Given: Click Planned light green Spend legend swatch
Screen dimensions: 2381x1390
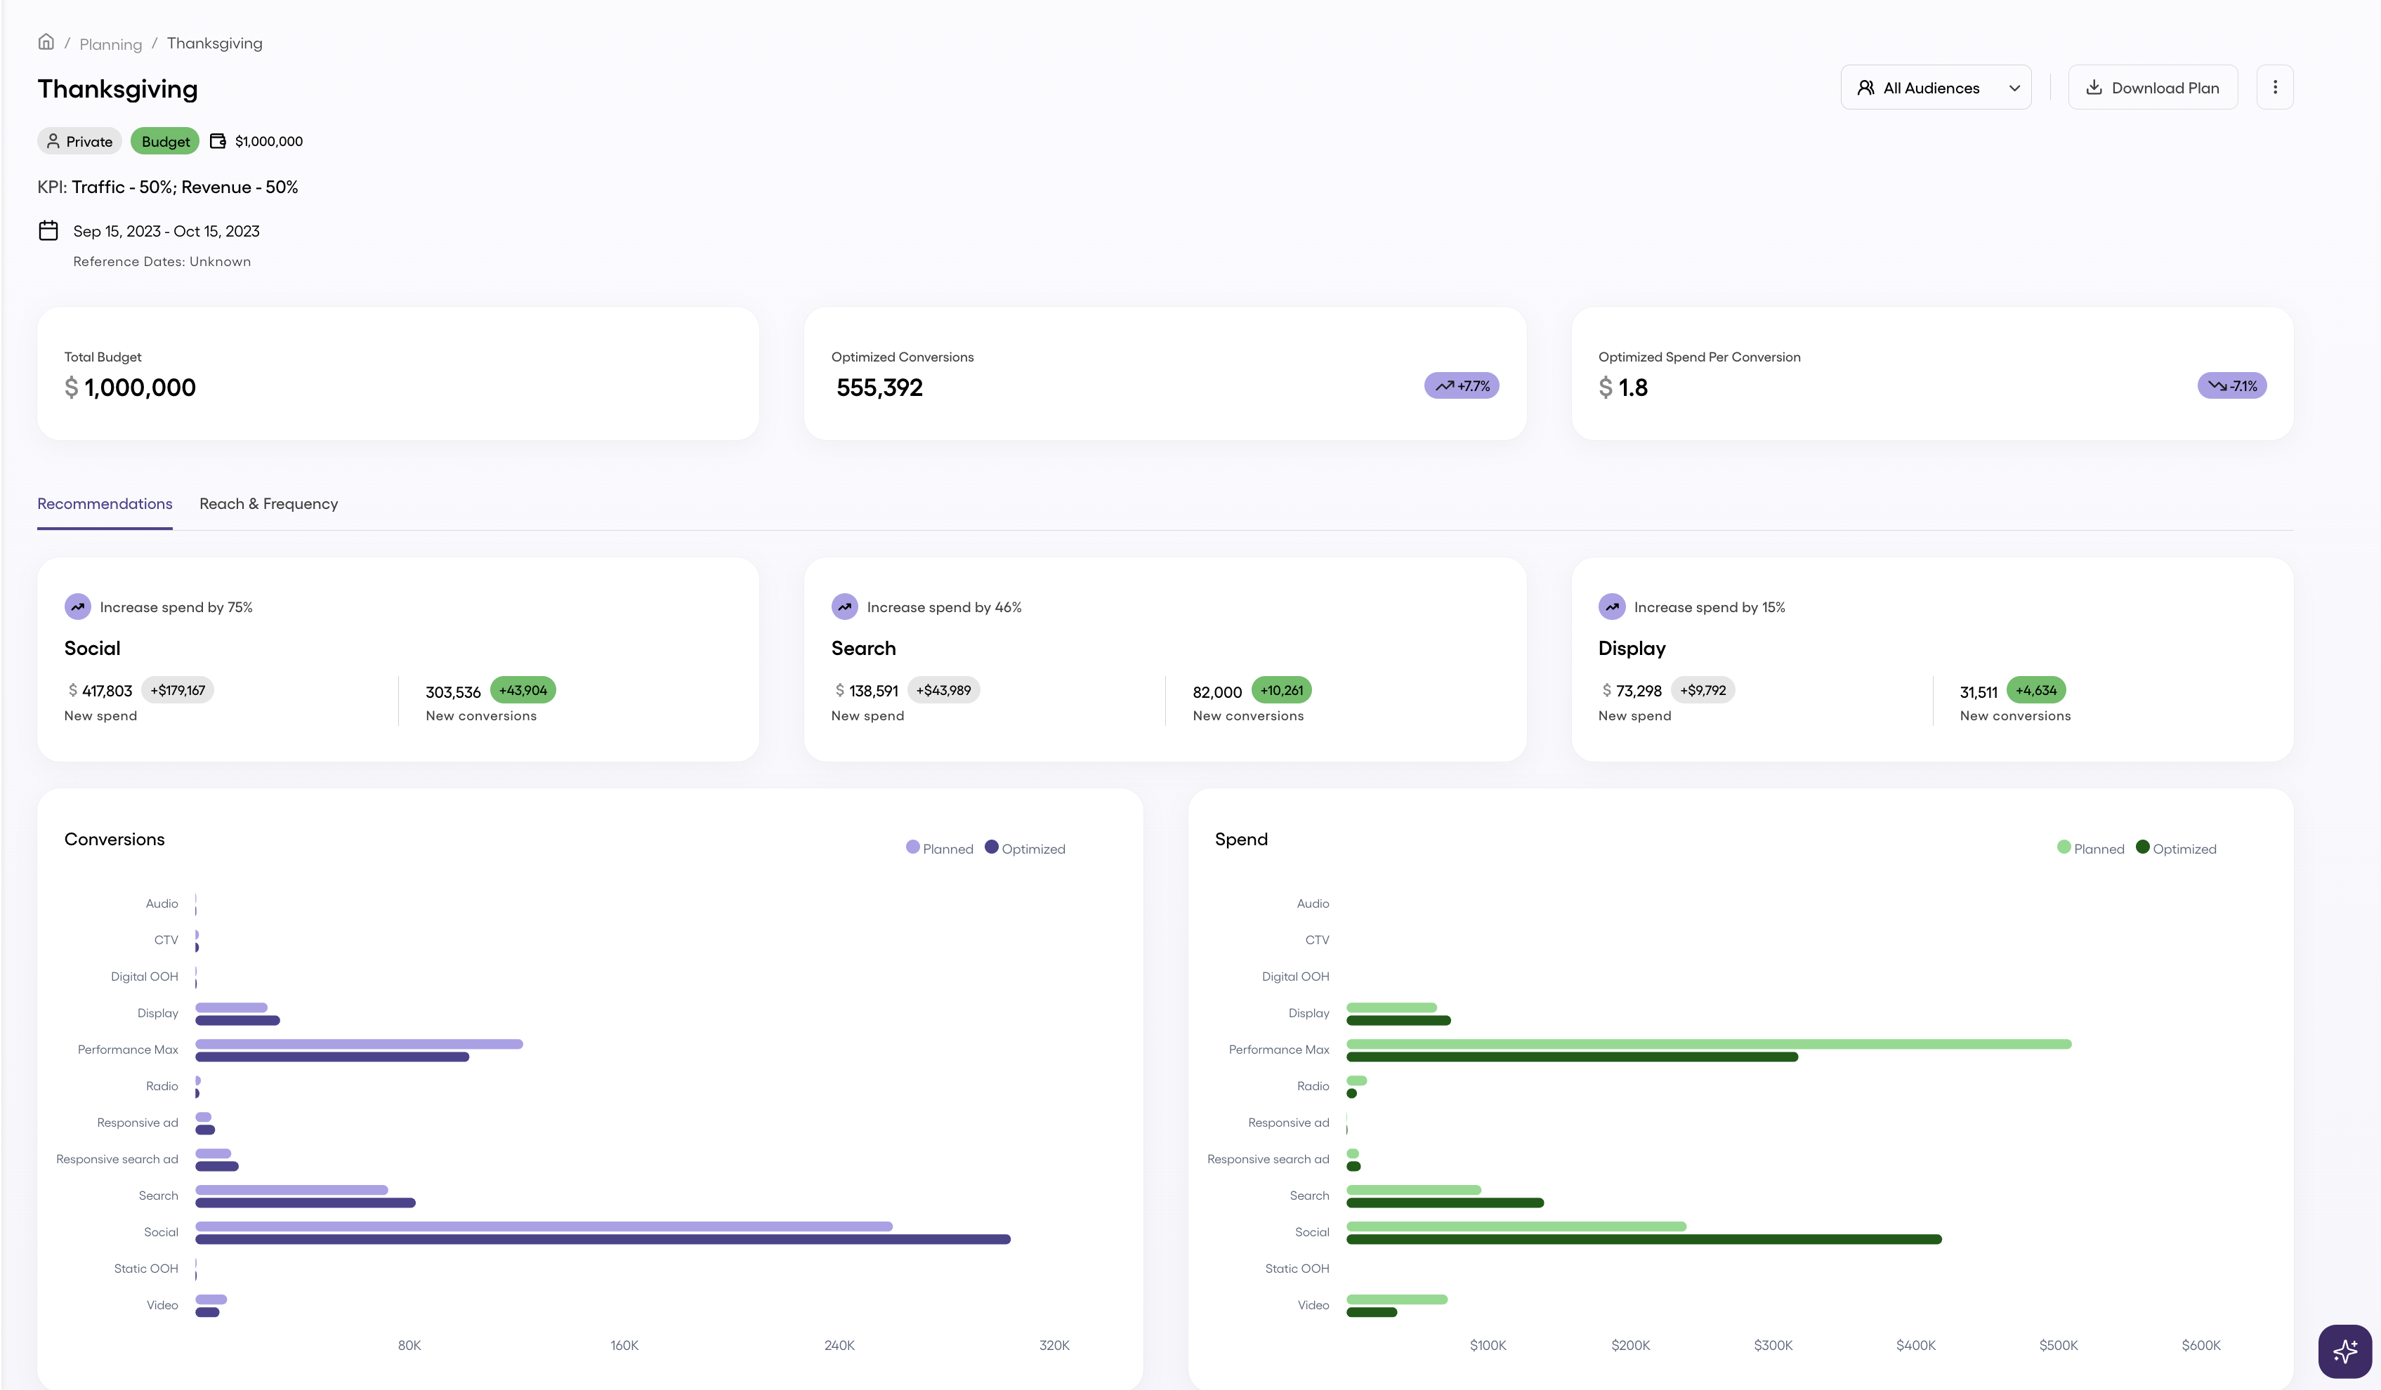Looking at the screenshot, I should click(2064, 847).
